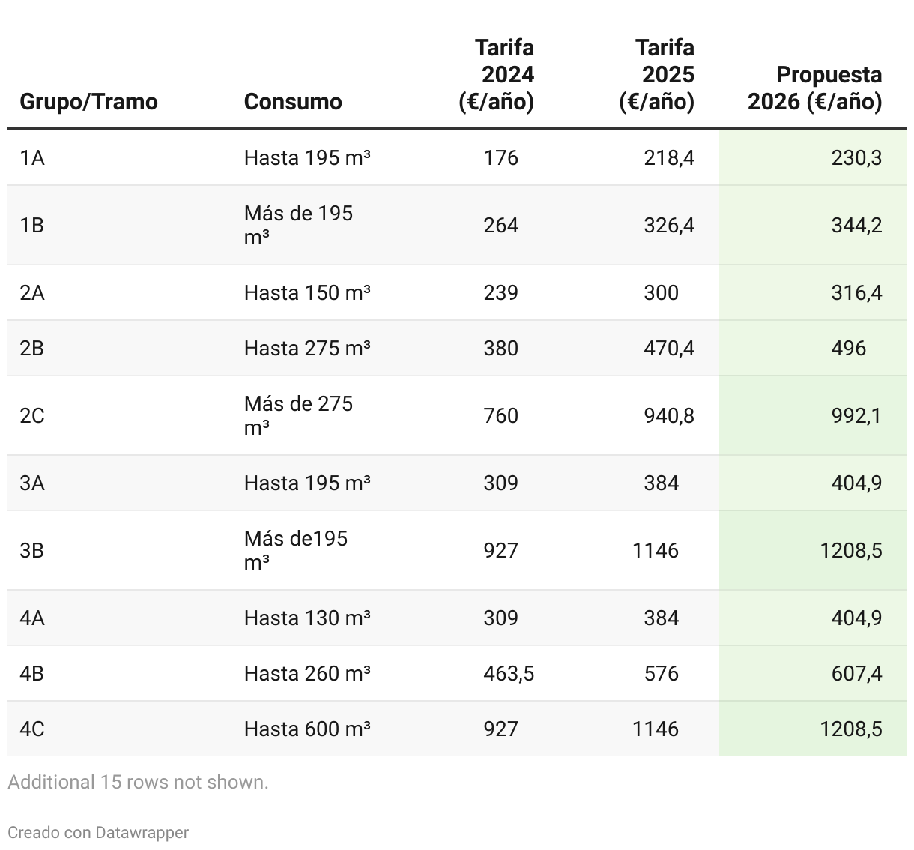The width and height of the screenshot is (914, 850).
Task: Click the 'Más de195 m³' consumption cell
Action: point(296,550)
